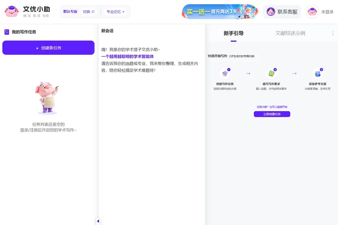Click the pig mascot illustration
Viewport: 338px width, 225px height.
click(x=47, y=98)
